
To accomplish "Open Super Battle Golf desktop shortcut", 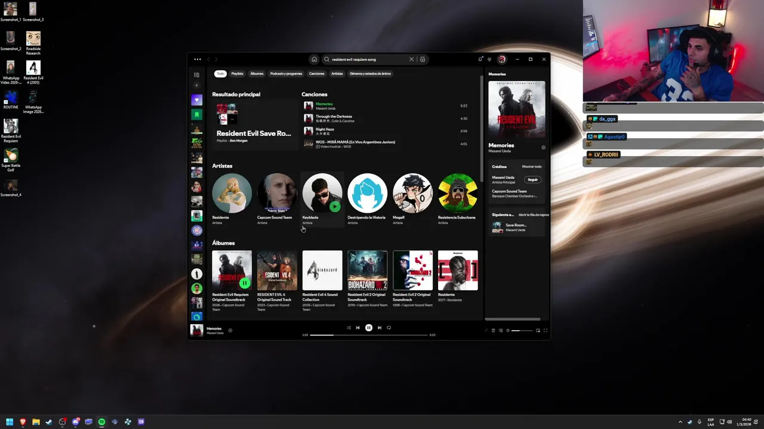I will 11,161.
